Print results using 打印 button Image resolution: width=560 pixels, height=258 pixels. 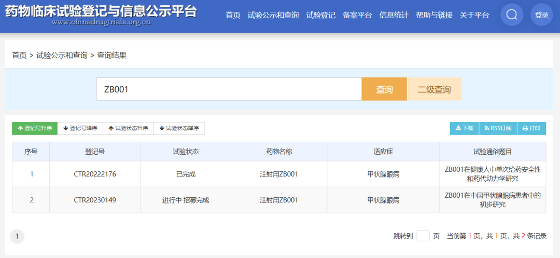pos(531,128)
